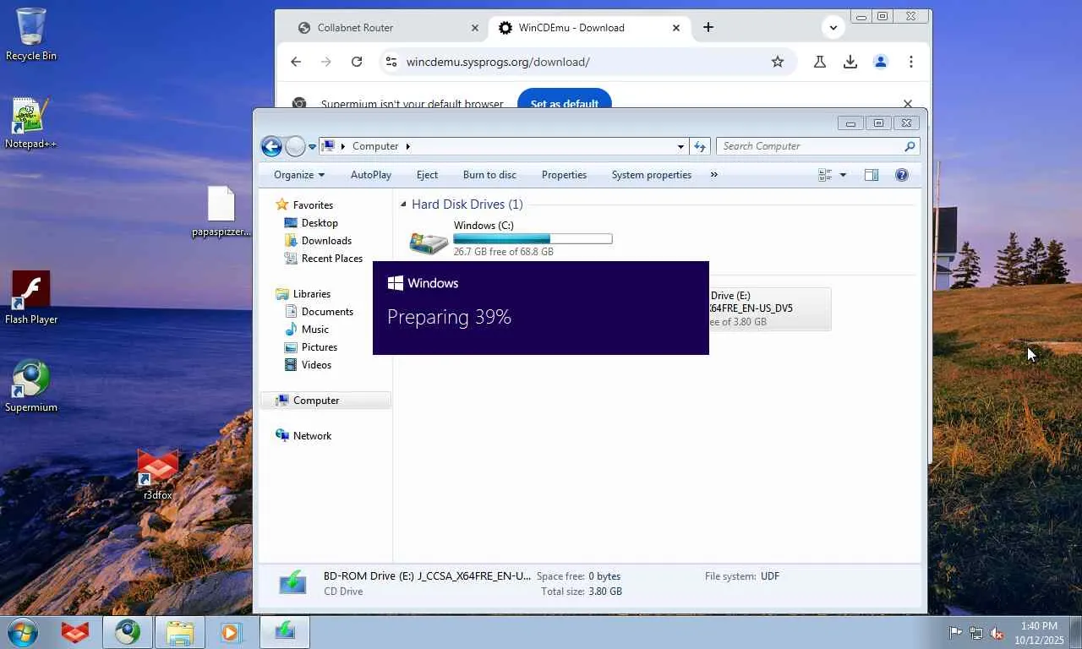Screen dimensions: 1082x649
Task: Click the browser address bar URL
Action: pos(498,62)
